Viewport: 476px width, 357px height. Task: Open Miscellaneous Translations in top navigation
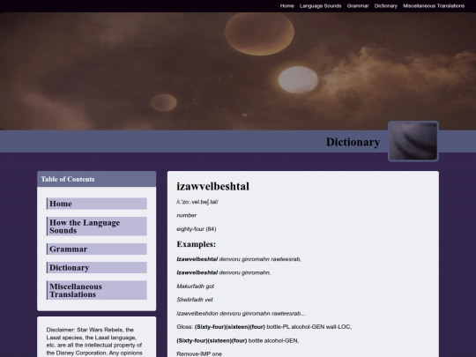coord(434,6)
